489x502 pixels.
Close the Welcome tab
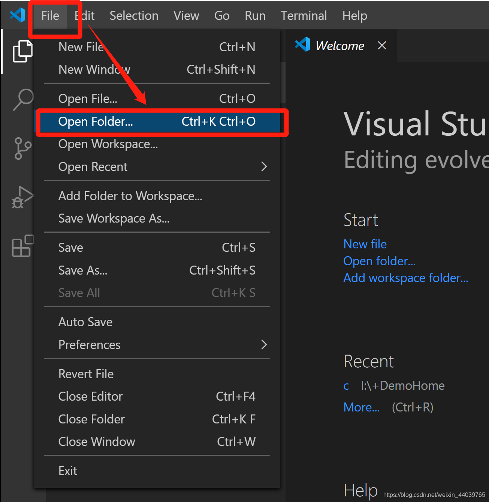tap(382, 45)
